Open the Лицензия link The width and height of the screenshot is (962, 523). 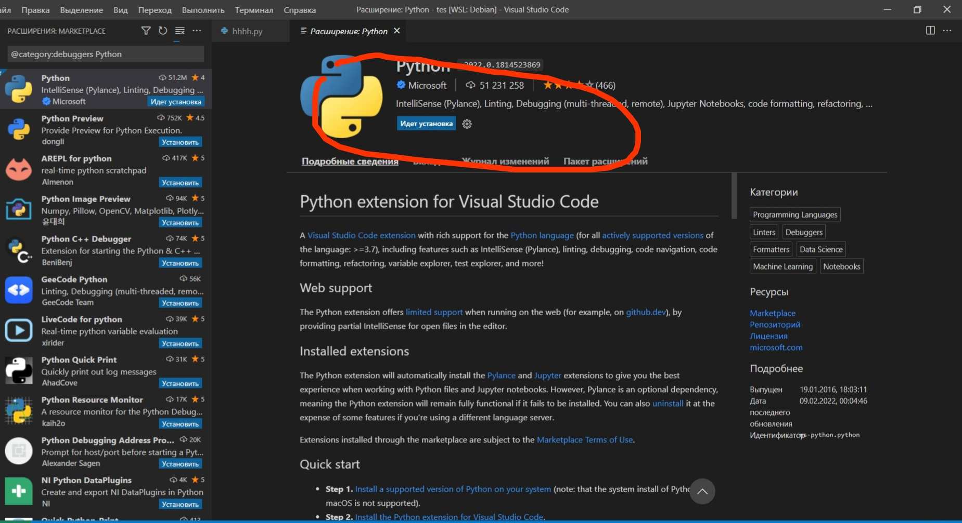768,336
